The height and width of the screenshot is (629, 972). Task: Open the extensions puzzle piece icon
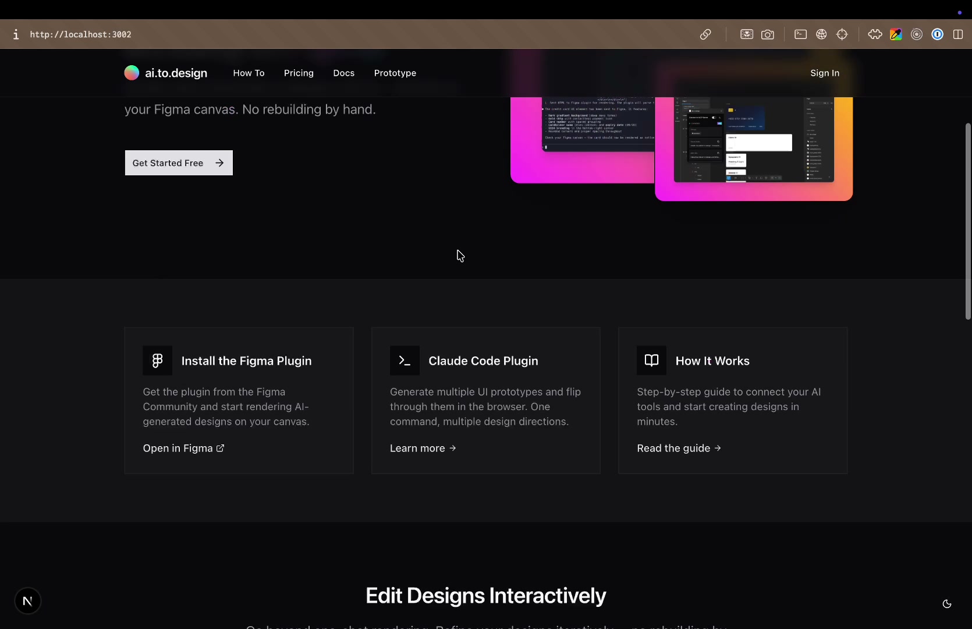[875, 34]
